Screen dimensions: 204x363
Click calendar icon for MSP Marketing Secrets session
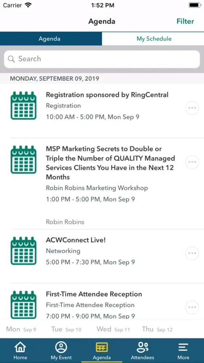24,159
